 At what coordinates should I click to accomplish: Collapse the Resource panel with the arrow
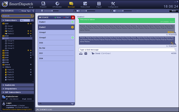click(x=33, y=11)
